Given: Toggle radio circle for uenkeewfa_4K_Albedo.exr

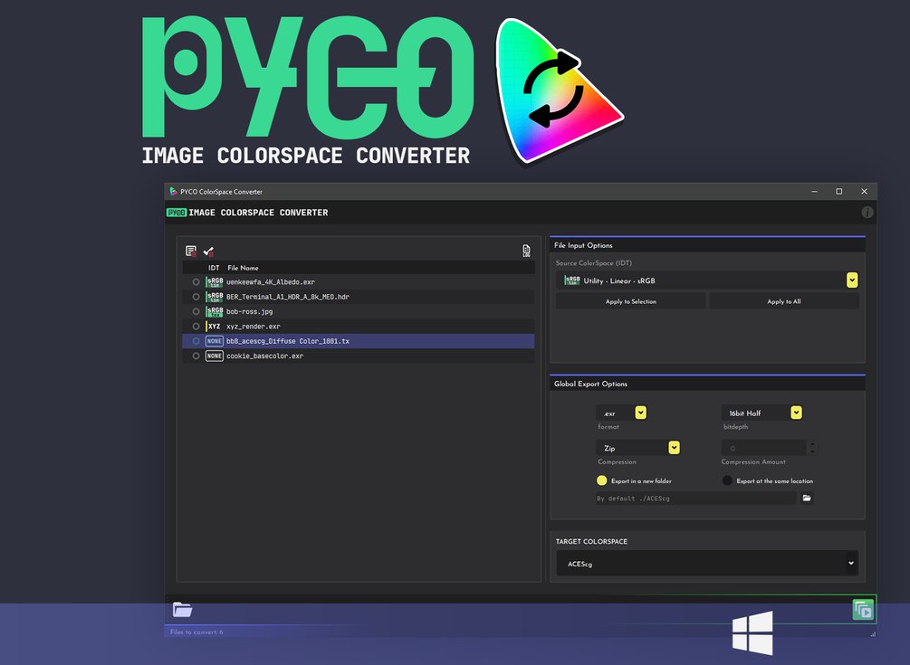Looking at the screenshot, I should [196, 281].
